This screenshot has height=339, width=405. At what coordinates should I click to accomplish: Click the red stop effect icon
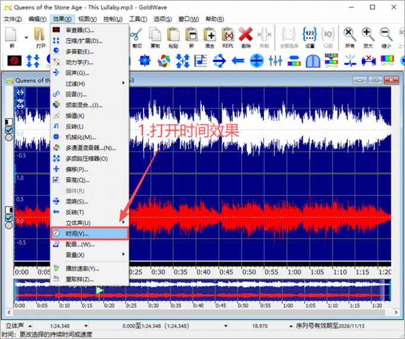click(14, 61)
